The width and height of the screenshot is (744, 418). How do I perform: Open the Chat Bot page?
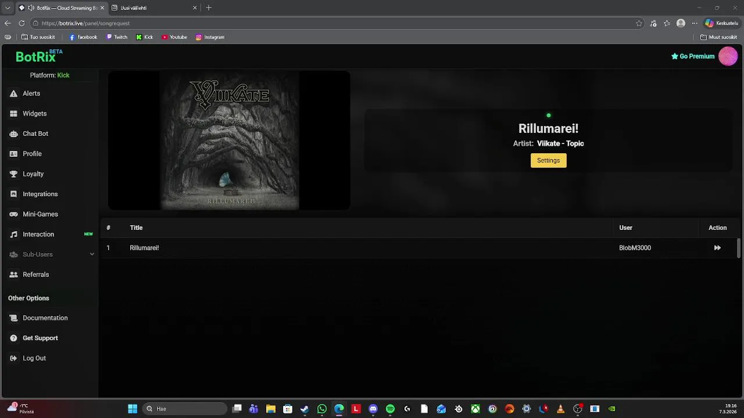[35, 134]
